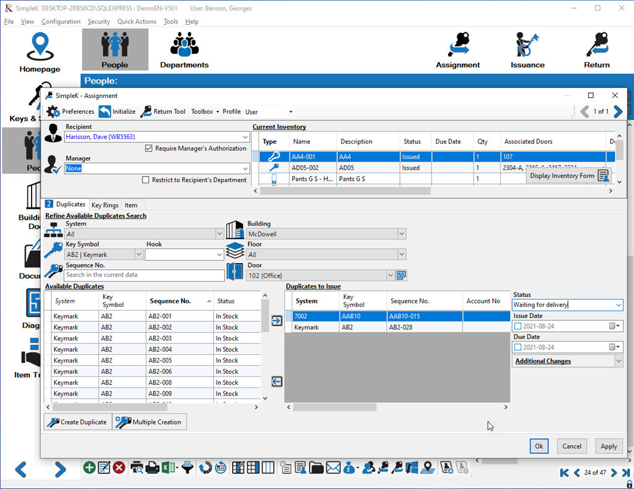Click the Multiple Creation button

tap(149, 422)
